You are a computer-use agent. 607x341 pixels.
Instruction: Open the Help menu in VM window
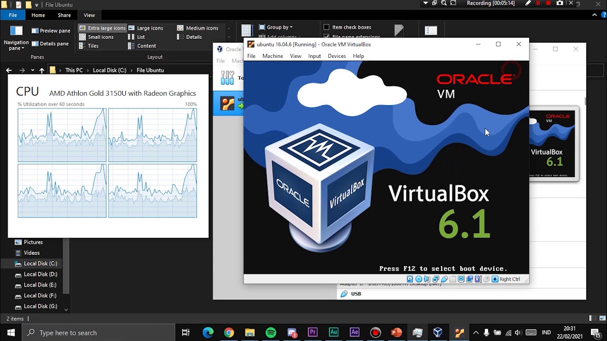[x=359, y=56]
